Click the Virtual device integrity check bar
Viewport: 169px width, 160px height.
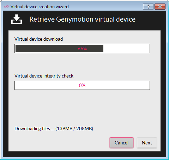point(82,85)
